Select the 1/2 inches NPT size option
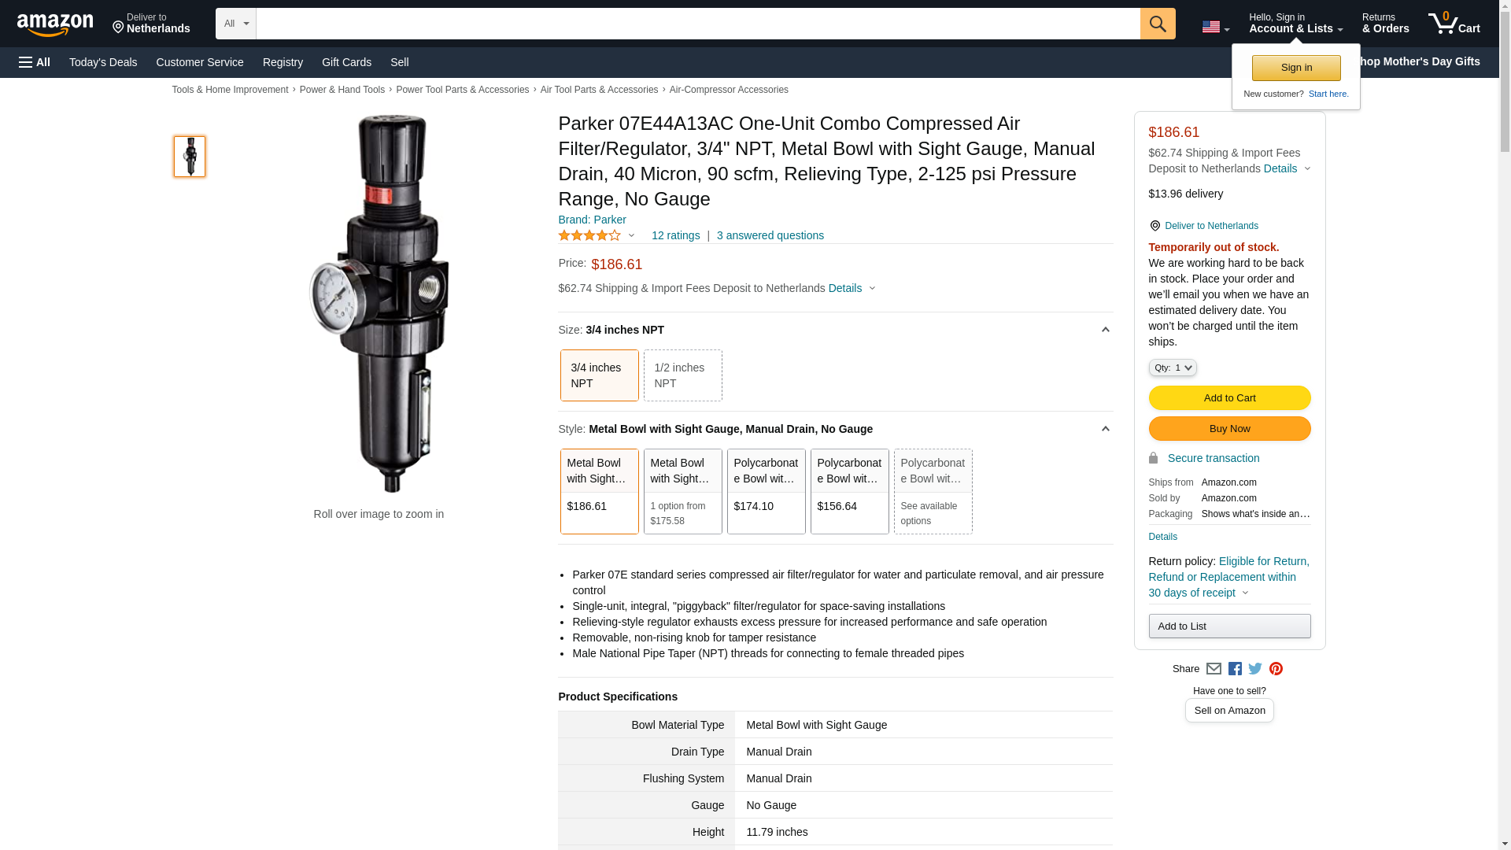The image size is (1511, 850). tap(682, 375)
